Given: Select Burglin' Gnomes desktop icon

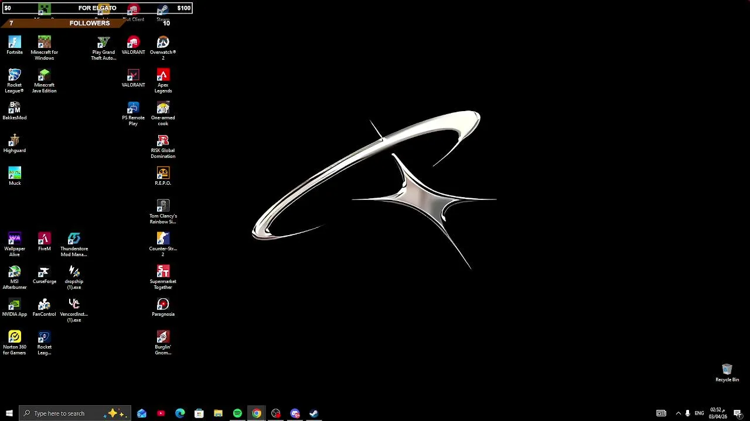Looking at the screenshot, I should click(163, 343).
